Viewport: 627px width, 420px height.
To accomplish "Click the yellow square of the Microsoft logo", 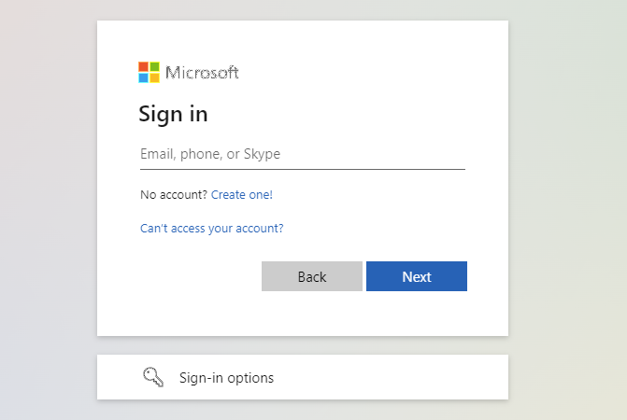I will click(x=154, y=77).
